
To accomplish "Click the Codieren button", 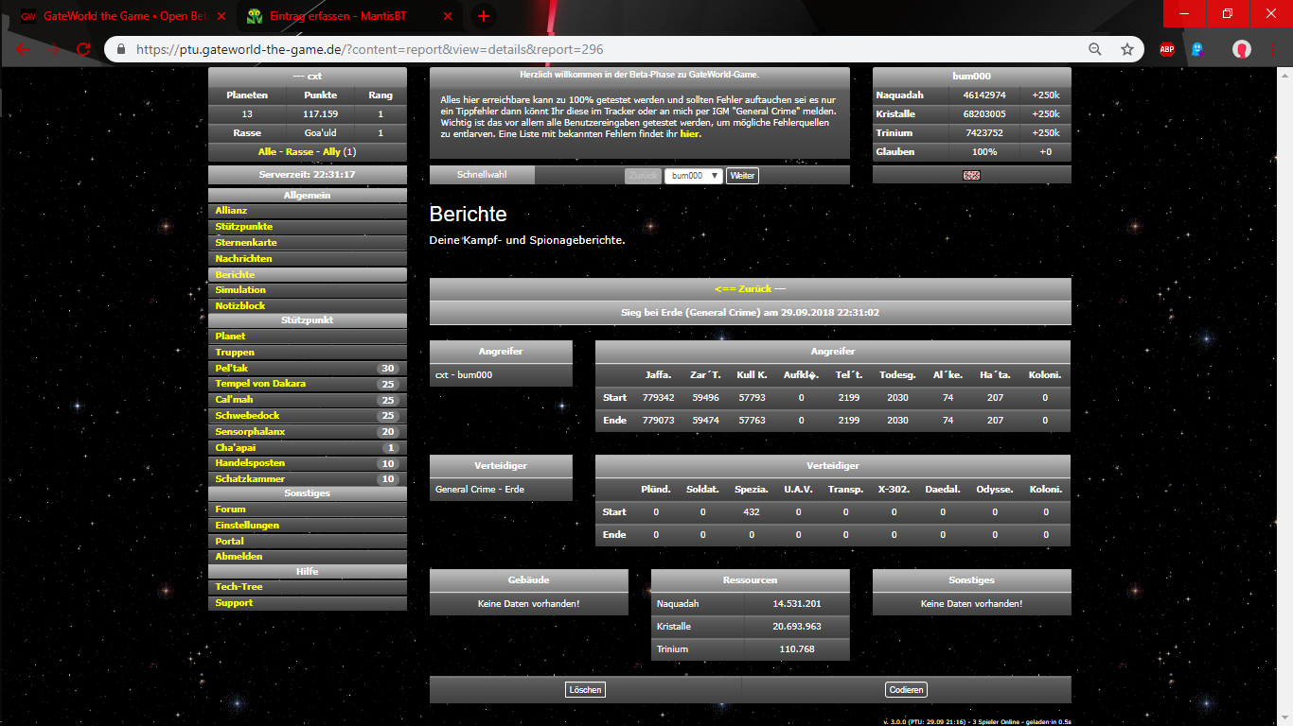I will tap(906, 690).
